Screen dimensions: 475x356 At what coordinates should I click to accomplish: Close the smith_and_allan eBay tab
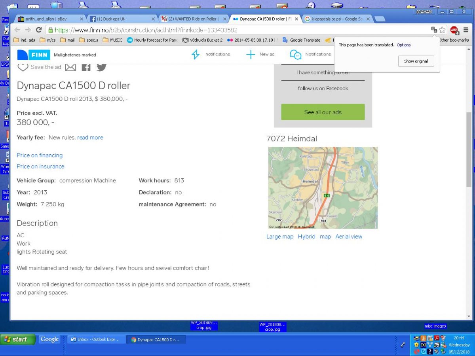click(x=82, y=19)
